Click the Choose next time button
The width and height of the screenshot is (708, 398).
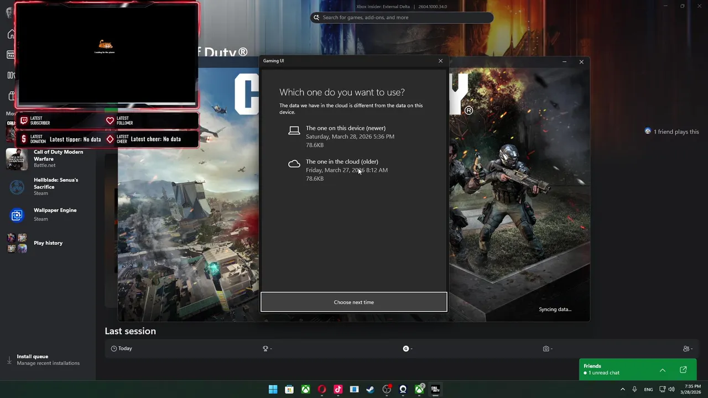pos(354,302)
